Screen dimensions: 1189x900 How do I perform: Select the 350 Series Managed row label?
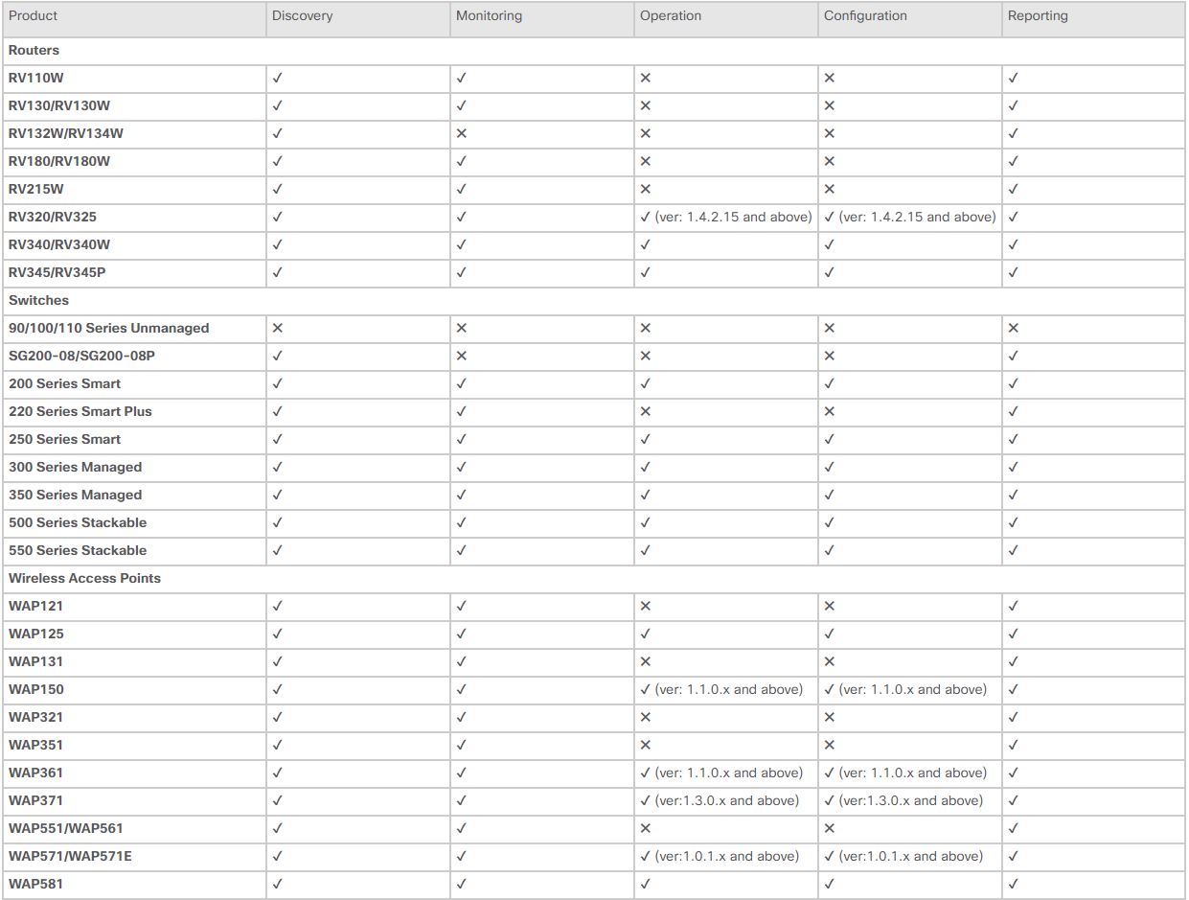(75, 495)
